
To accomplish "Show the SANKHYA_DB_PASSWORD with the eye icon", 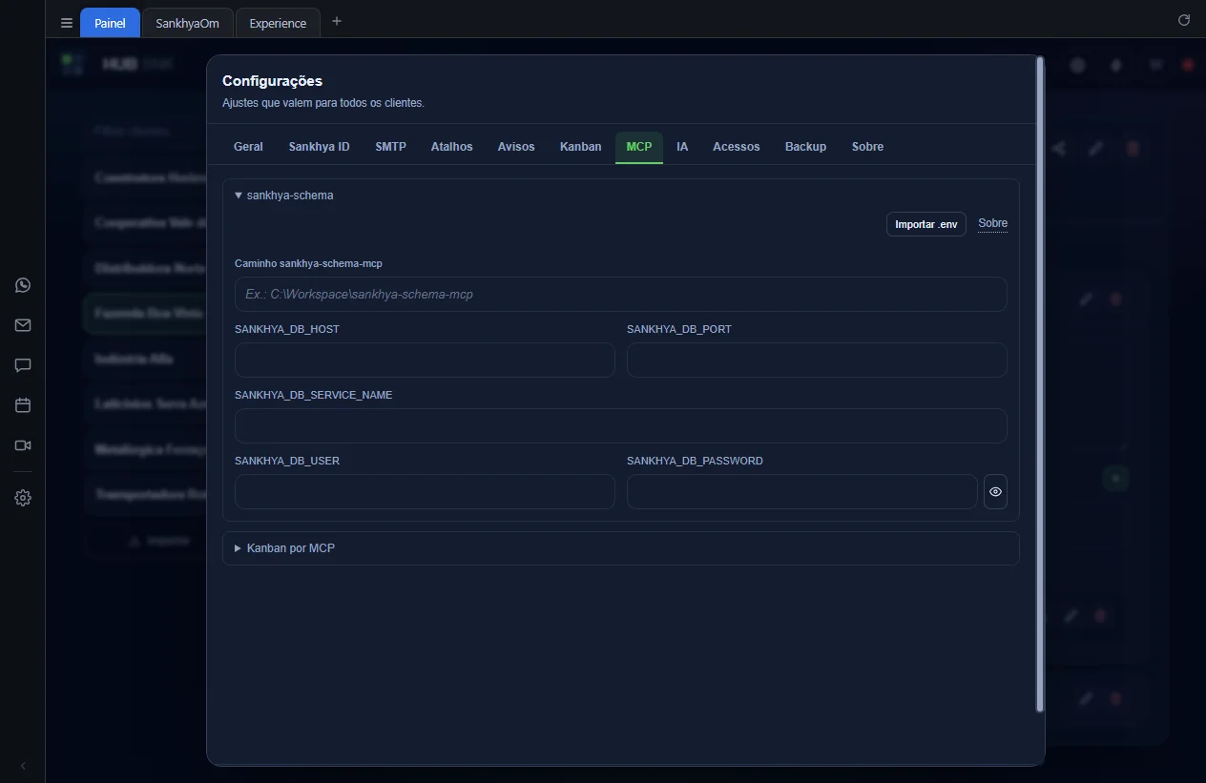I will pos(995,492).
